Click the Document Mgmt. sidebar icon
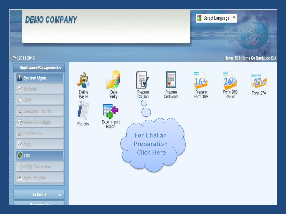Image resolution: width=286 pixels, height=214 pixels. pyautogui.click(x=20, y=111)
